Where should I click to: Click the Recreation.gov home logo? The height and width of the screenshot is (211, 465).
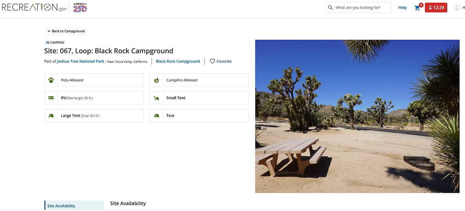coord(35,7)
